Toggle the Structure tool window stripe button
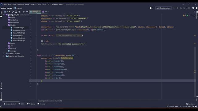This screenshot has width=198, height=111. 1,85
